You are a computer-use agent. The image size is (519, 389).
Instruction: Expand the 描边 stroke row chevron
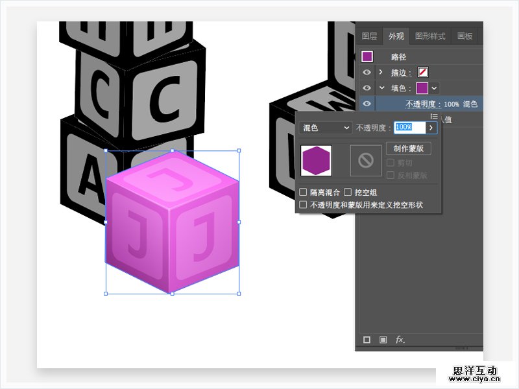[381, 72]
